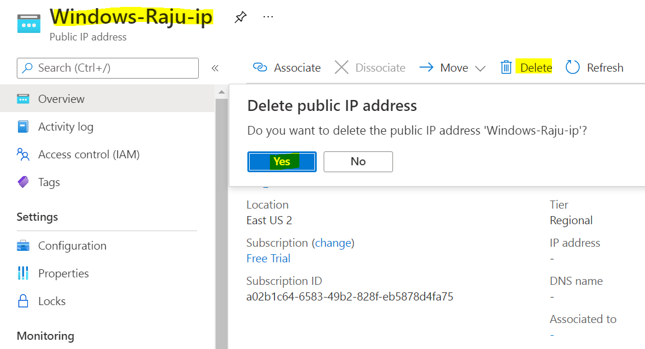Image resolution: width=645 pixels, height=349 pixels.
Task: Click the Associate link icon
Action: (x=260, y=67)
